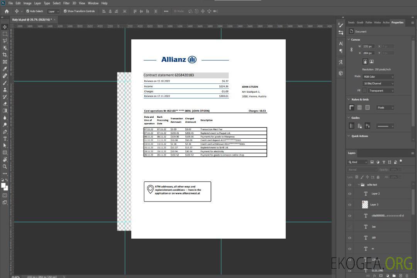417x278 pixels.
Task: Open the Image menu
Action: point(27,3)
